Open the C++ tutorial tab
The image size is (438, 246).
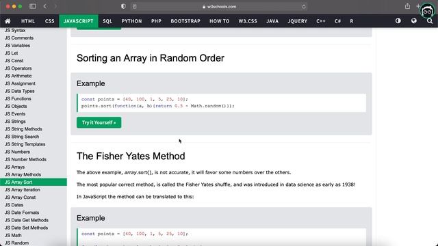click(x=321, y=21)
